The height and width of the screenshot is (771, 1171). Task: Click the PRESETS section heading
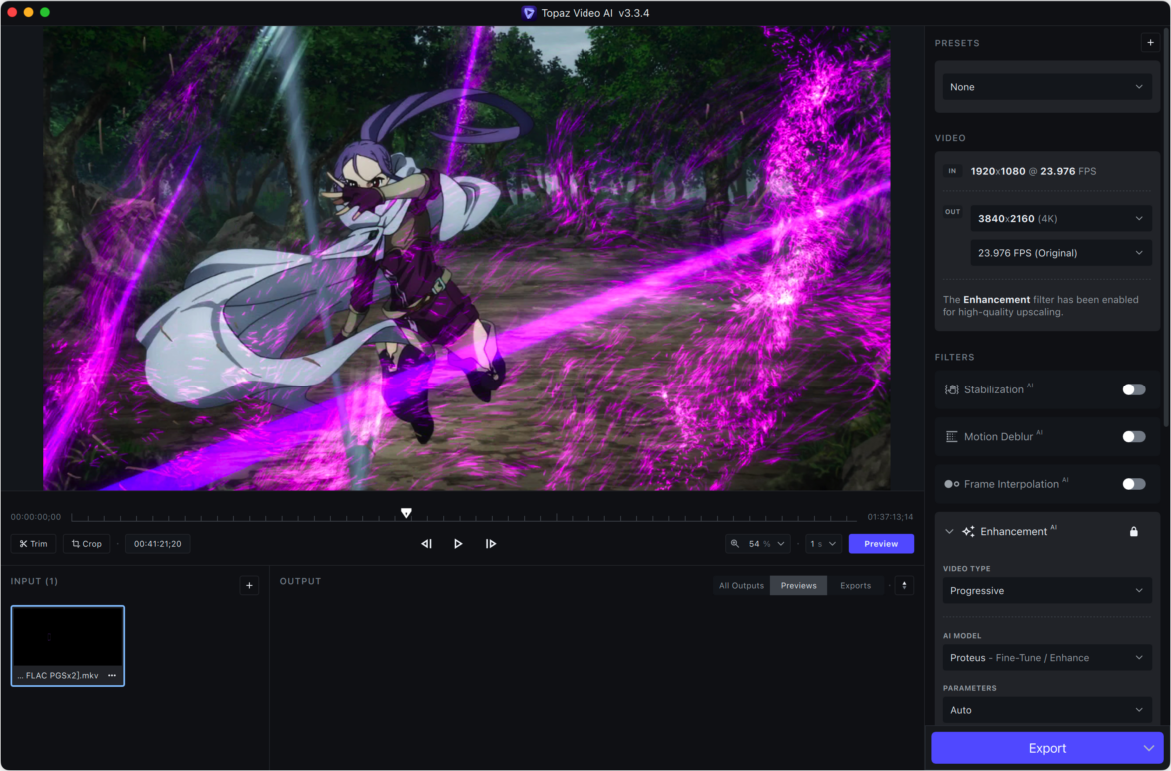tap(957, 43)
